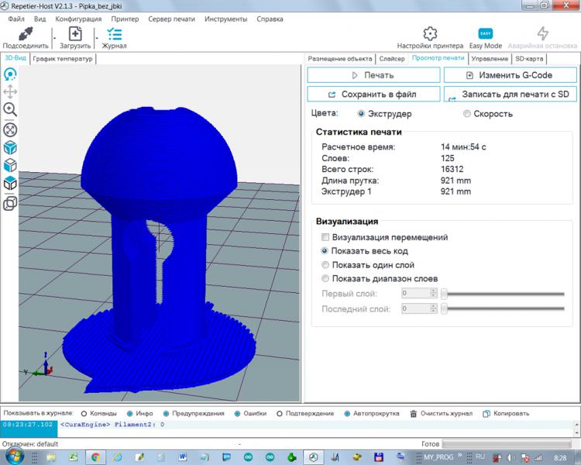Toggle the Журнал log icon

[115, 34]
